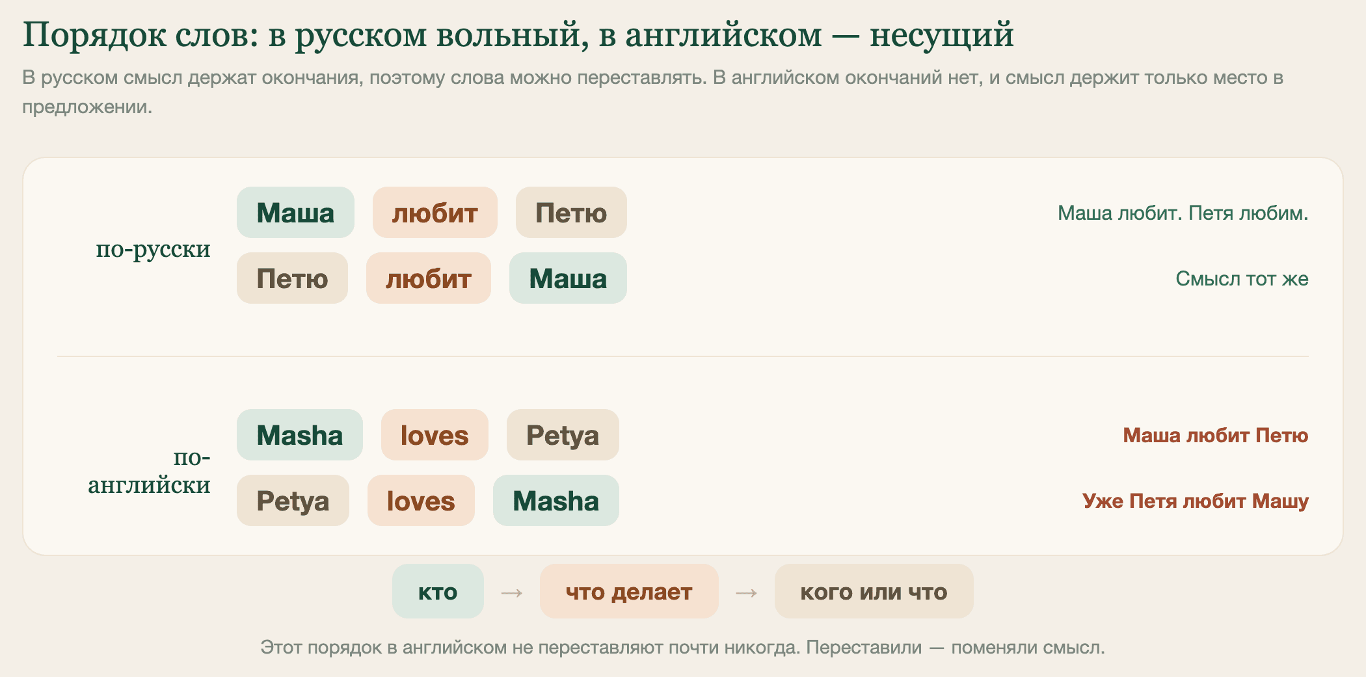Click the 'Уже Петя любит Машу' translation text
The height and width of the screenshot is (677, 1366).
click(1195, 501)
